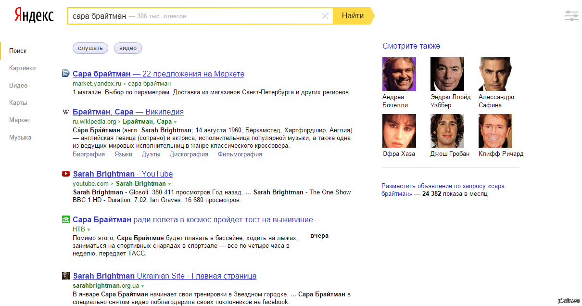Switch to the Картинки search section
The width and height of the screenshot is (582, 306).
click(22, 68)
